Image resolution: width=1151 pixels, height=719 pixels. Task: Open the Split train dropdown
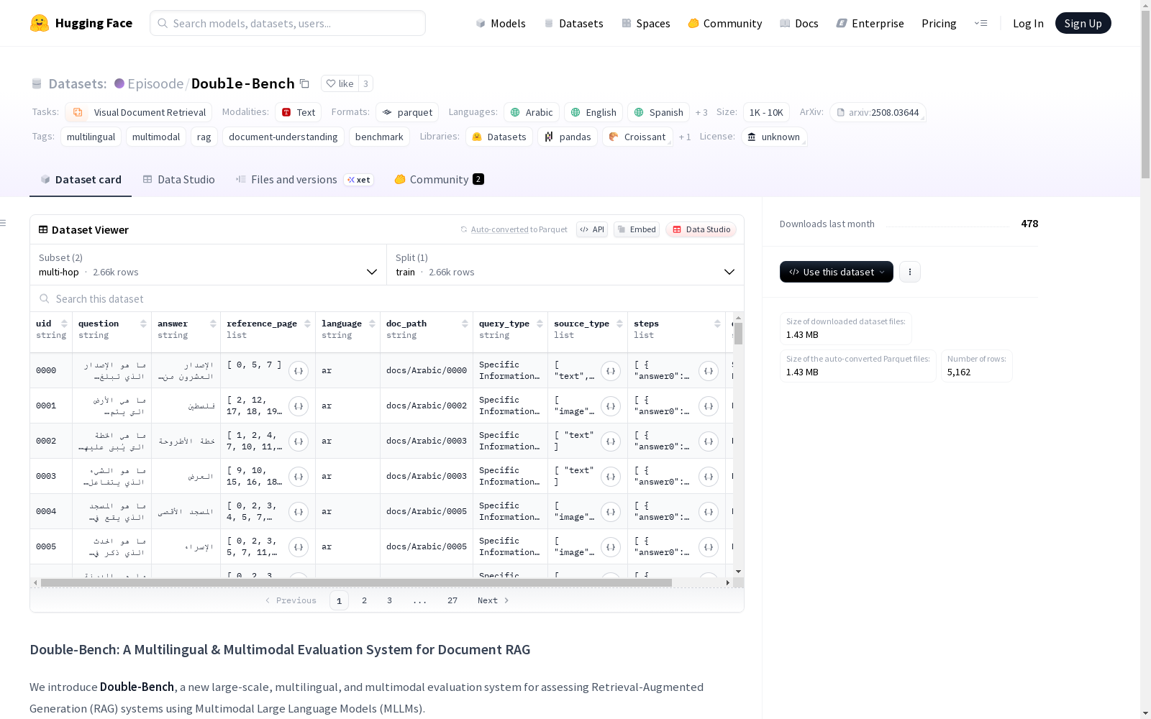565,265
